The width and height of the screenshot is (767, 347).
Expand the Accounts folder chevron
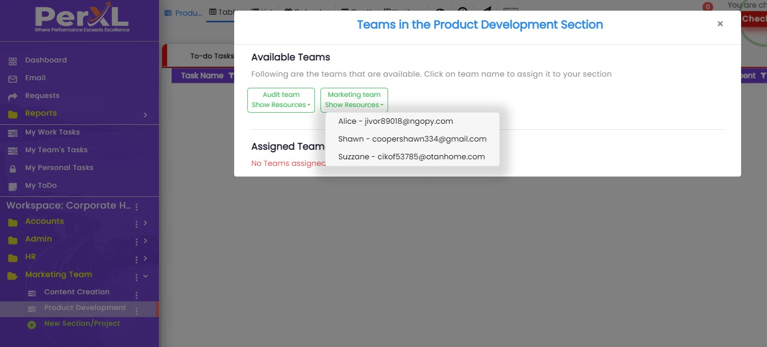(x=145, y=223)
